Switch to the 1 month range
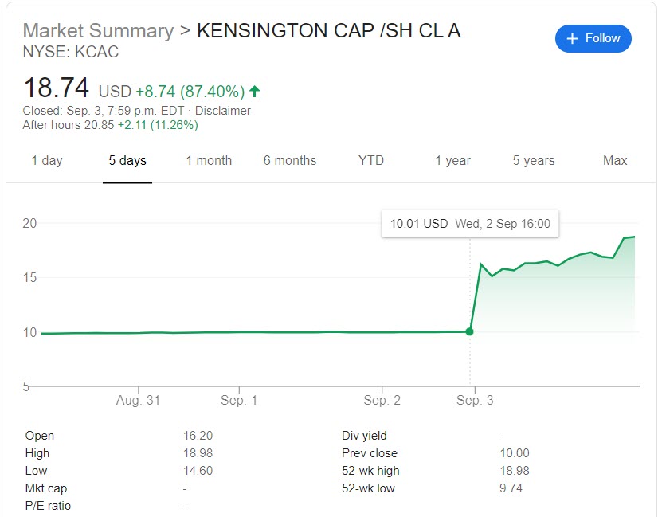The image size is (658, 517). pyautogui.click(x=209, y=160)
